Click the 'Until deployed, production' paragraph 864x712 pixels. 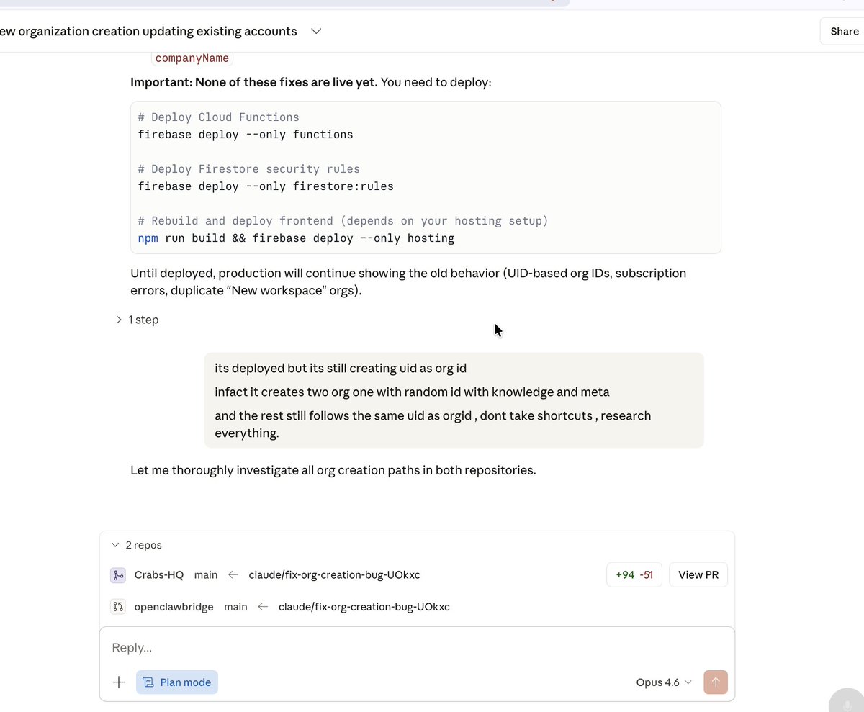(x=408, y=282)
